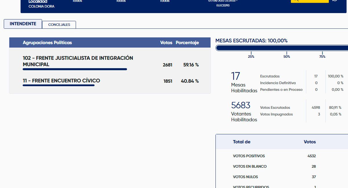Screen dimensions: 348x188
Task: Click the refresh icon beside the yellow button
Action: [x=335, y=1]
